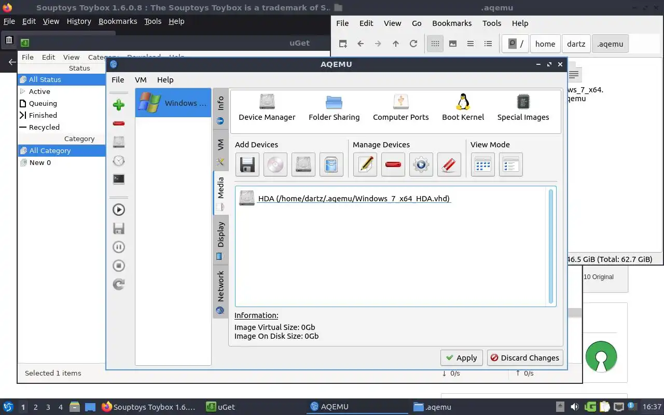Select New 0 category in uGet

pos(62,162)
